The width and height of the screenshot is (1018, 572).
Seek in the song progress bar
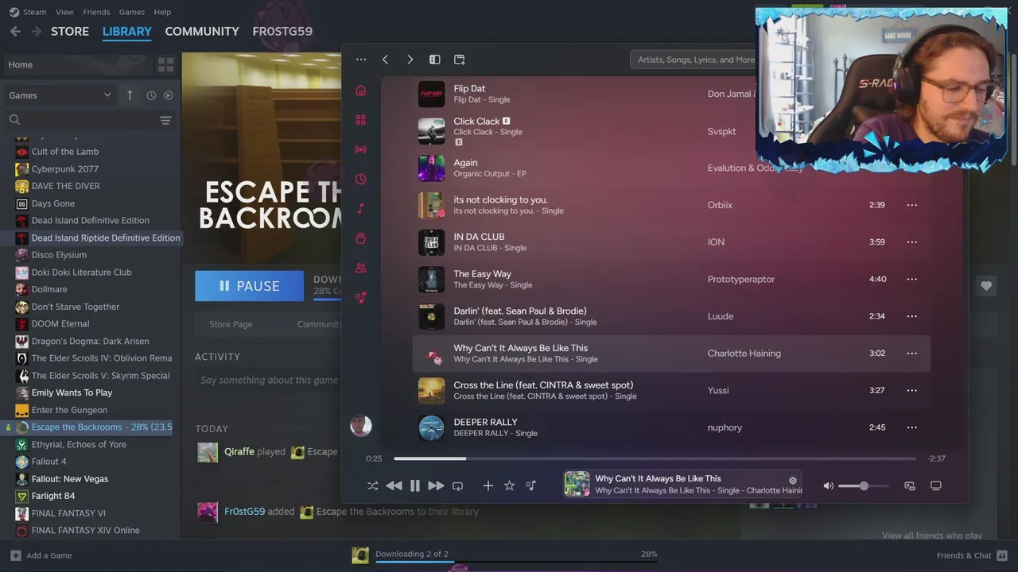click(655, 458)
